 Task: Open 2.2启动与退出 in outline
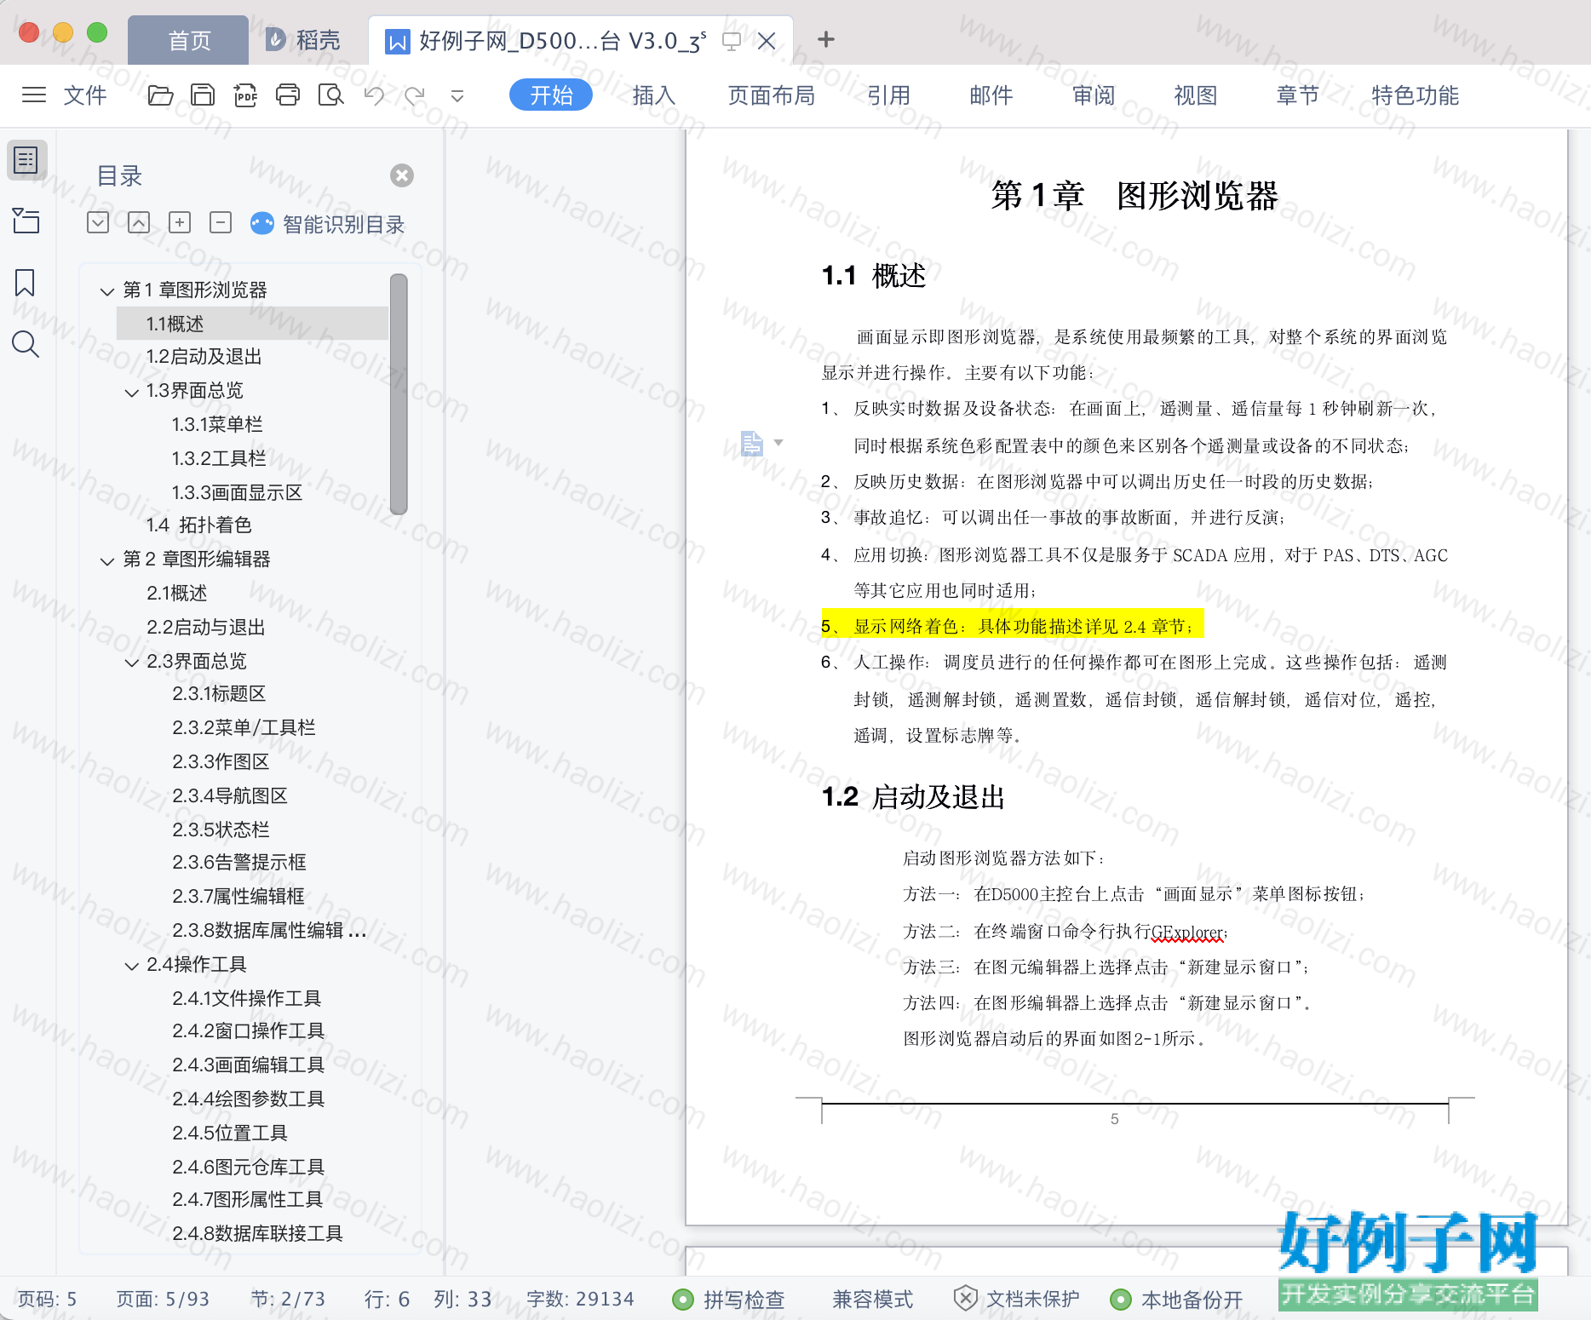[x=206, y=627]
